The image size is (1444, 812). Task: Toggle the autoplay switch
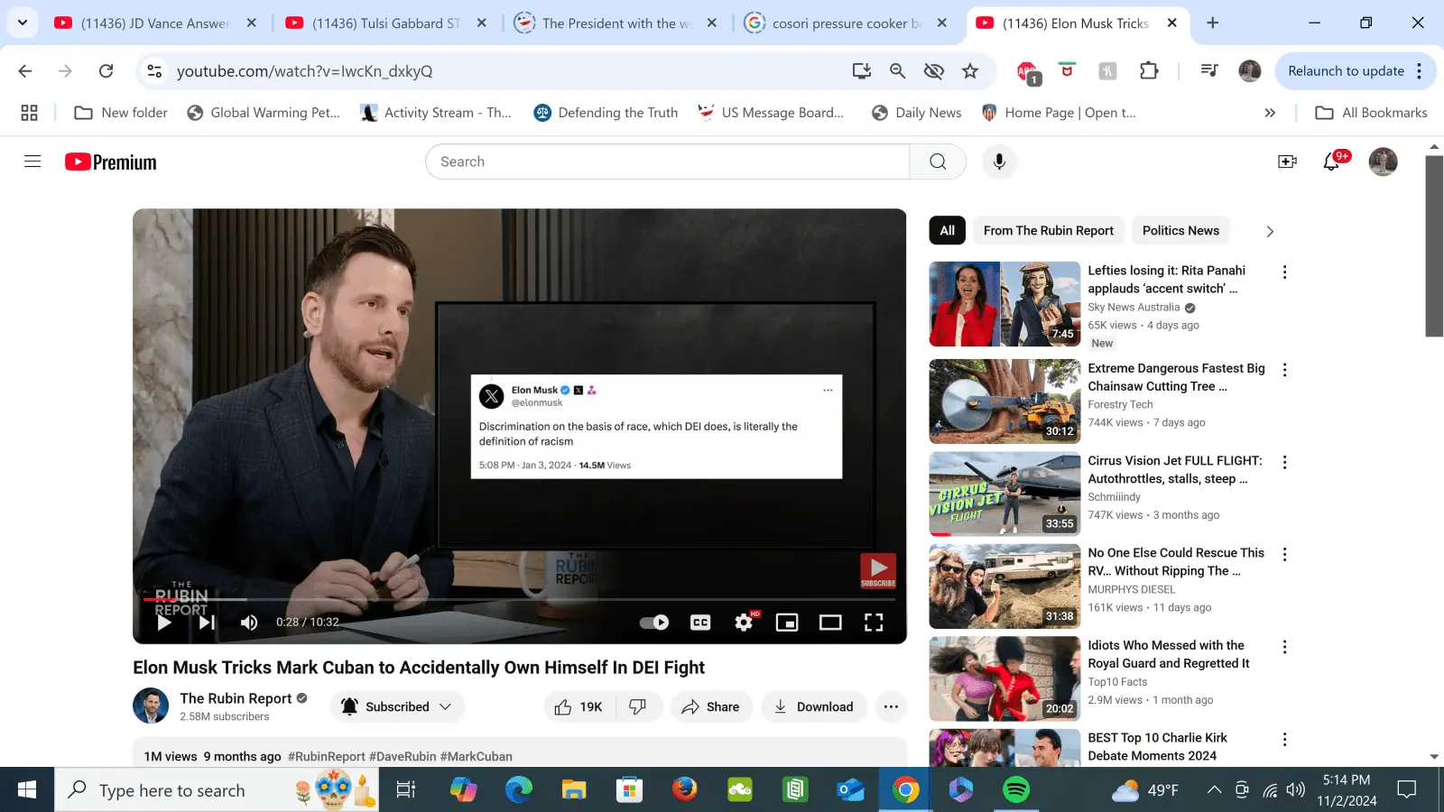coord(654,622)
